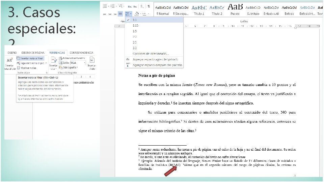
Task: Open the DISEÑO ribbon tab
Action: [12, 53]
